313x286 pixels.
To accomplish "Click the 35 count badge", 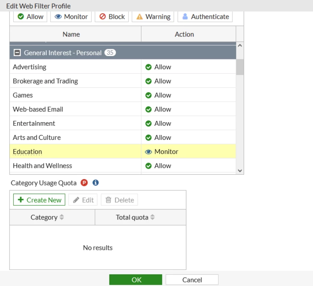I will [110, 52].
